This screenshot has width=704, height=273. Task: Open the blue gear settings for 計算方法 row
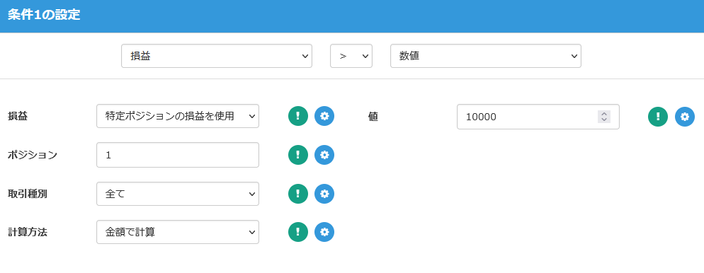324,232
